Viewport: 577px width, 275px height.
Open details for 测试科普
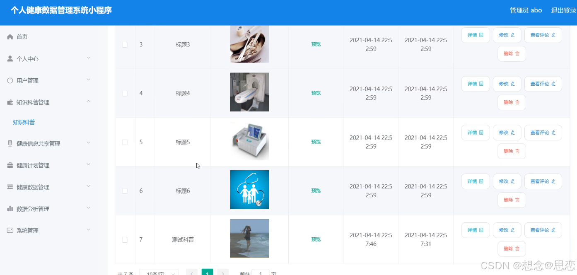476,230
